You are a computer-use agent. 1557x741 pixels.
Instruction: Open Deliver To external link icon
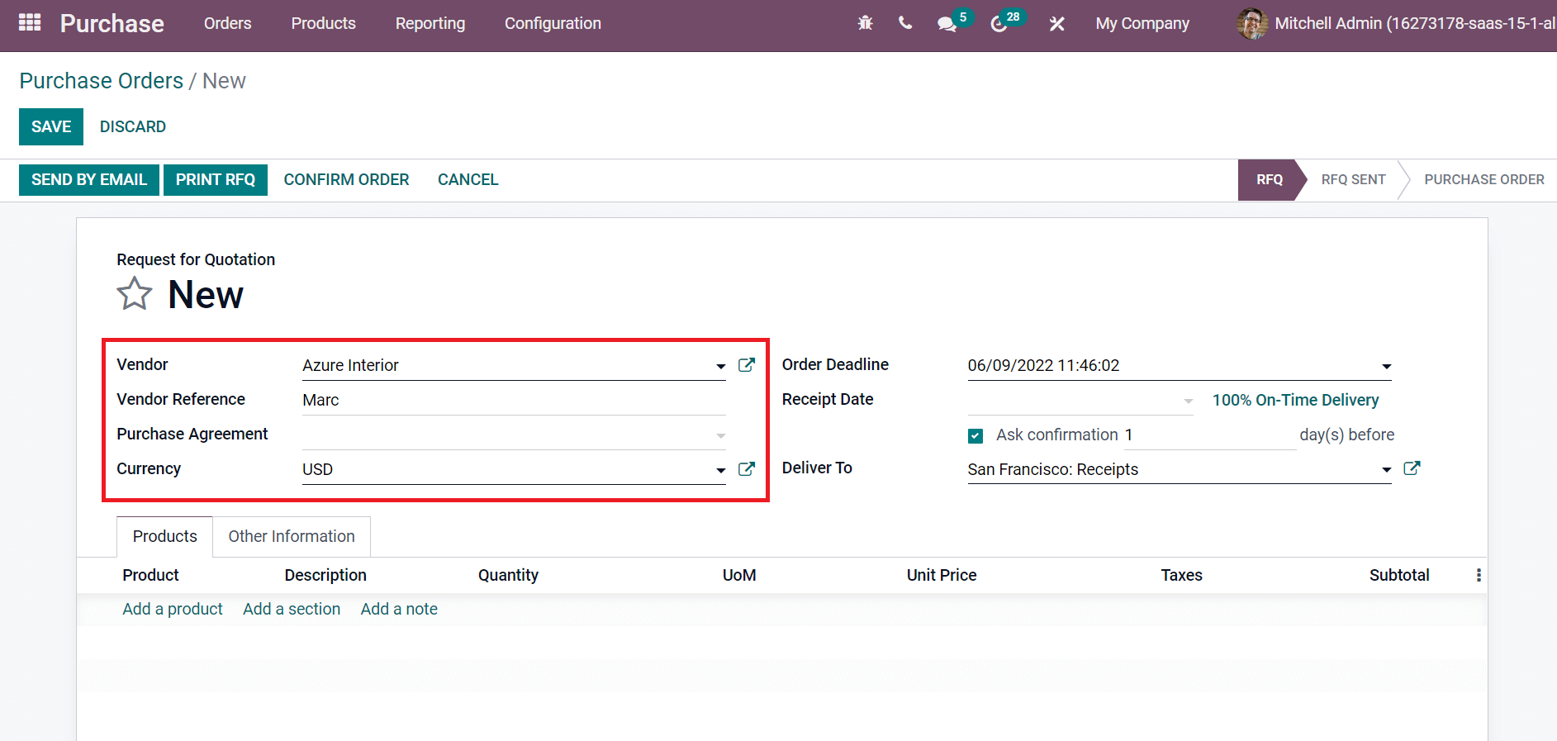click(x=1412, y=468)
